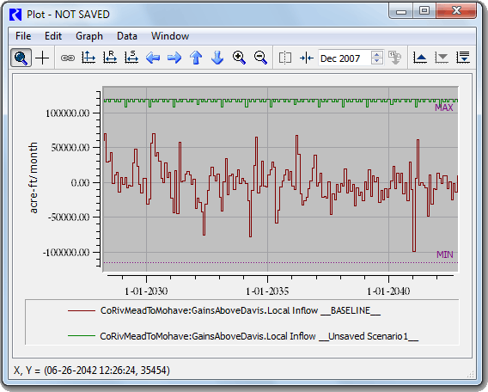Activate the crosshair cursor tool
The height and width of the screenshot is (392, 488).
pos(42,58)
